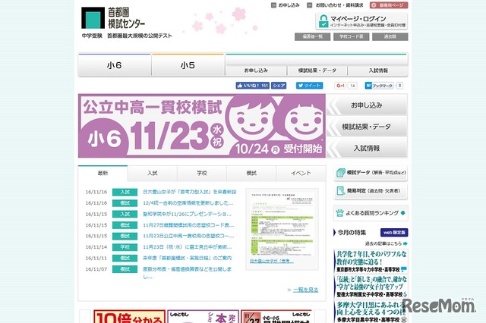The image size is (486, 323).
Task: Switch to the 最新 news tab
Action: tap(103, 174)
